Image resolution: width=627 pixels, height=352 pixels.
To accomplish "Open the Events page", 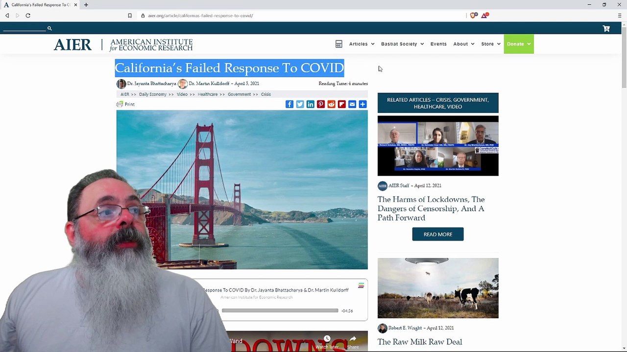I will (438, 44).
